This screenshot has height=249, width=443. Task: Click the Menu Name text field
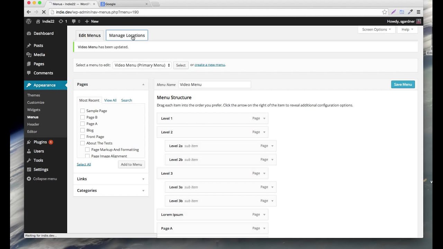coord(215,84)
